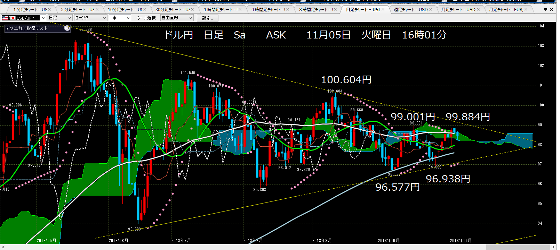Close the 4時間足チャート tab

pos(288,9)
